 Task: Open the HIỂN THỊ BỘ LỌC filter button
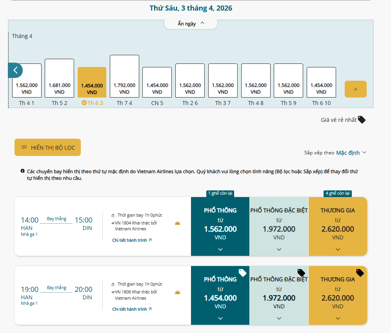47,147
